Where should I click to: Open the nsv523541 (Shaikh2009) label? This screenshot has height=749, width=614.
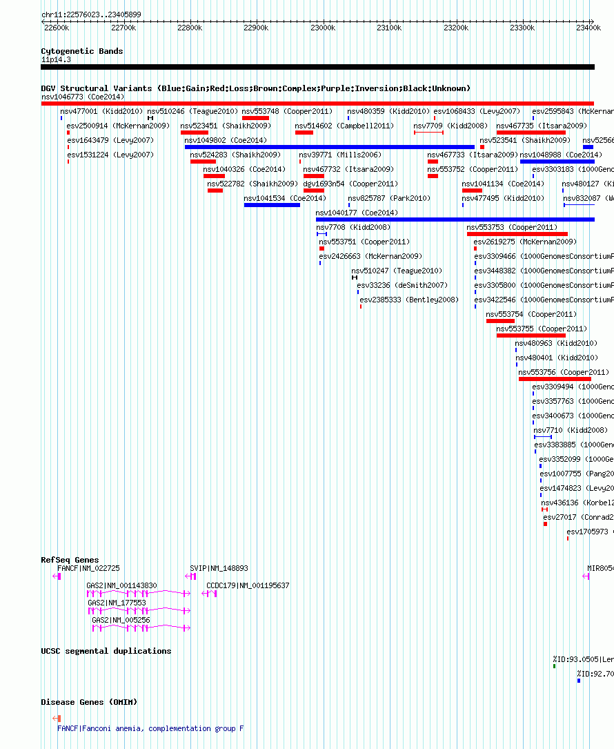[x=525, y=140]
